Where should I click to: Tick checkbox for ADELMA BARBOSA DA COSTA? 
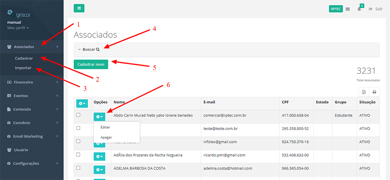78,167
